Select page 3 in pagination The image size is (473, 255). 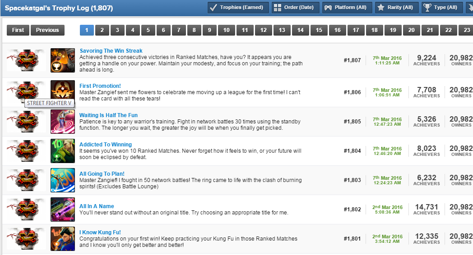pyautogui.click(x=118, y=30)
